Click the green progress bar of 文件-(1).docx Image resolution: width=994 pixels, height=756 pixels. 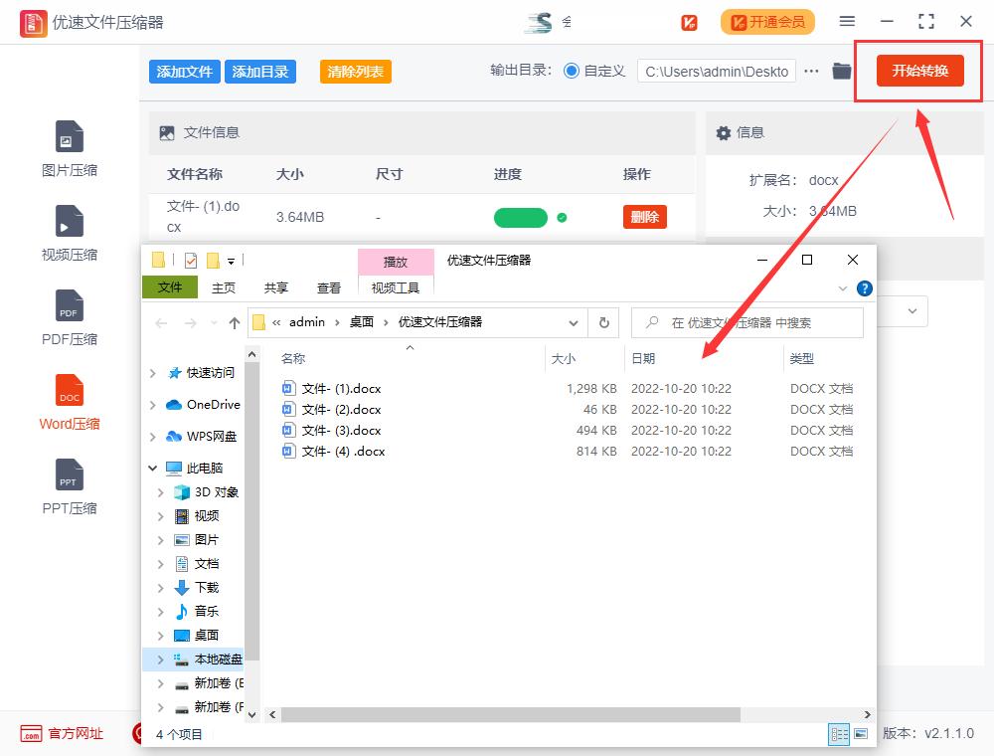tap(519, 217)
